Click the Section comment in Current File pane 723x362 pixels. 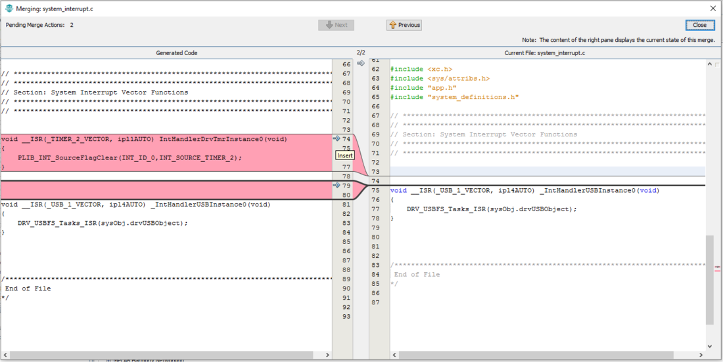pos(484,134)
